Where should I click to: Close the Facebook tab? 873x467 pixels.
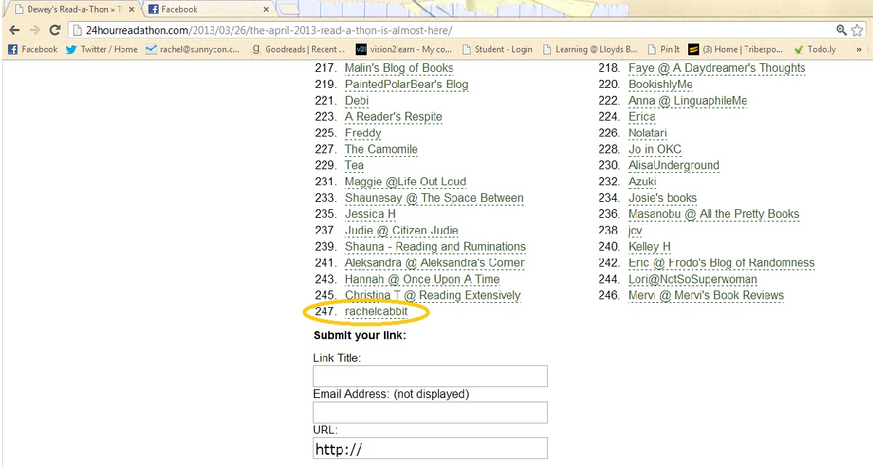point(266,9)
